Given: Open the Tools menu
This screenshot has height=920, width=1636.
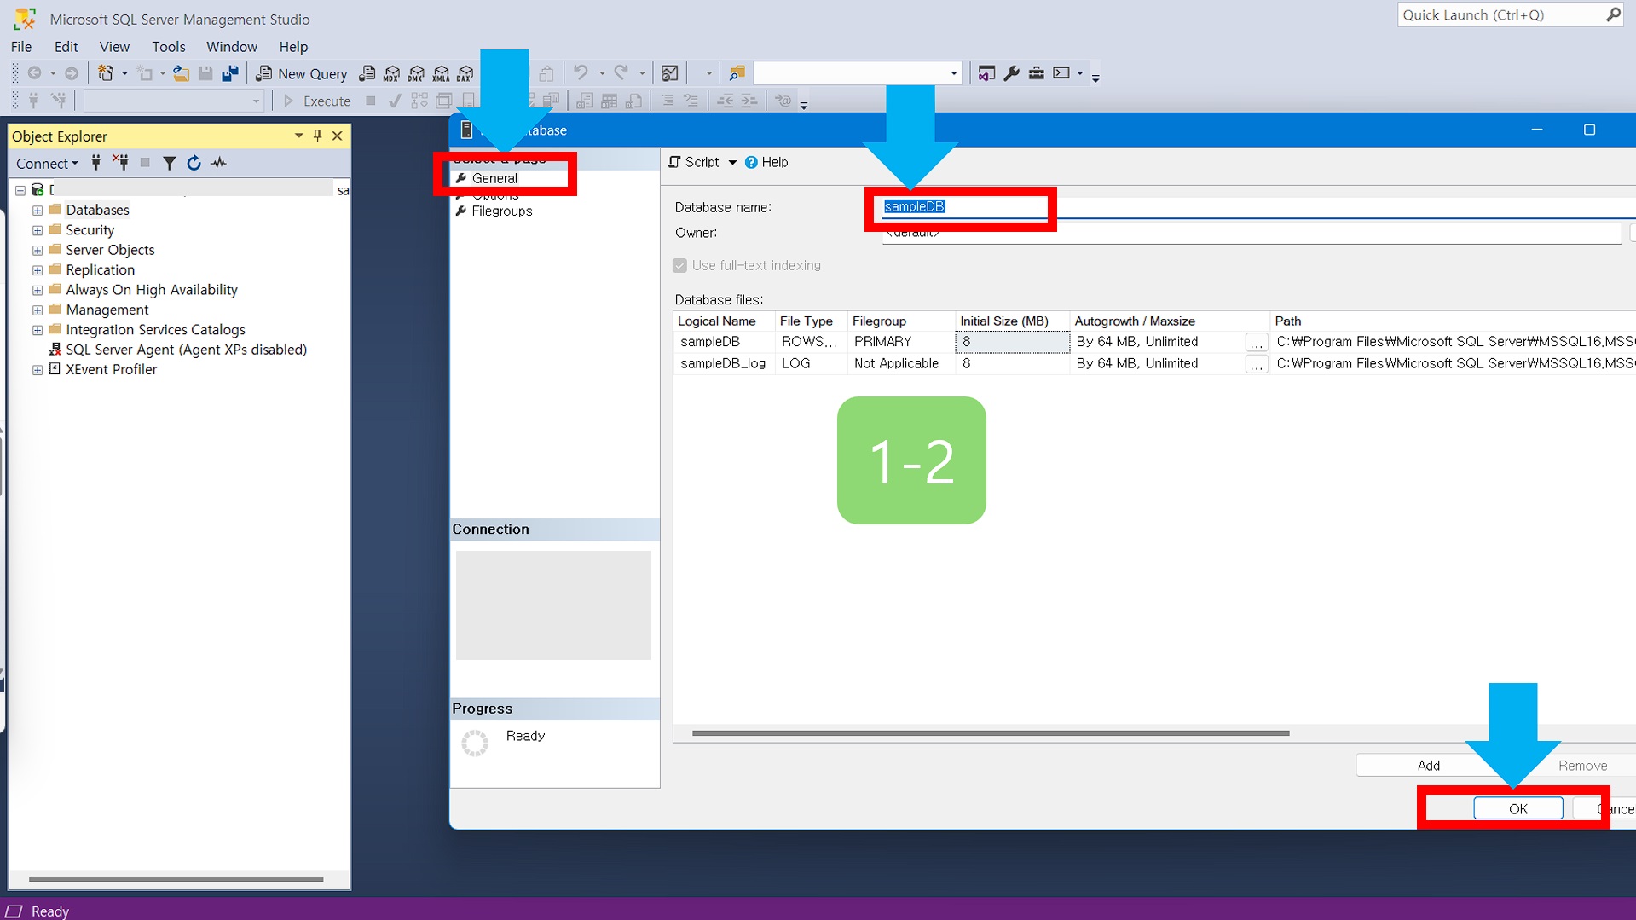Looking at the screenshot, I should click(x=168, y=47).
